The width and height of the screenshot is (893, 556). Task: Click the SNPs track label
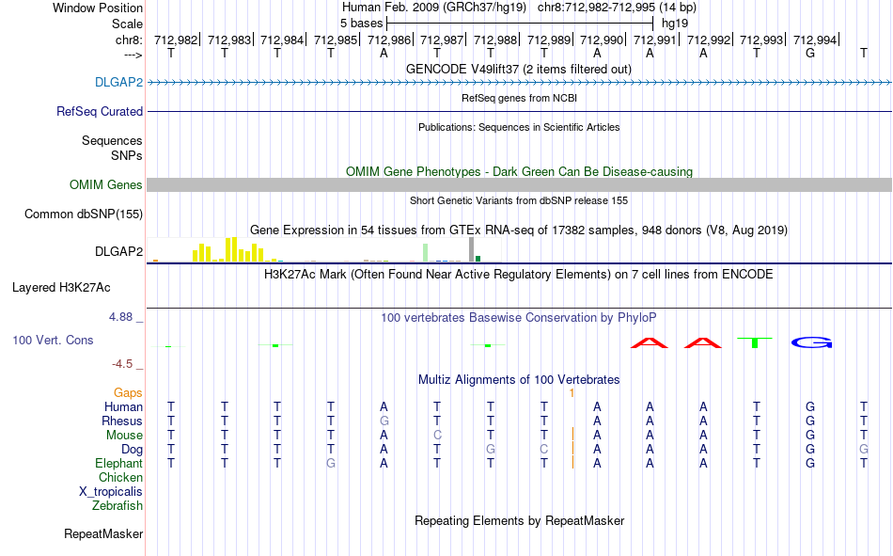[x=127, y=155]
